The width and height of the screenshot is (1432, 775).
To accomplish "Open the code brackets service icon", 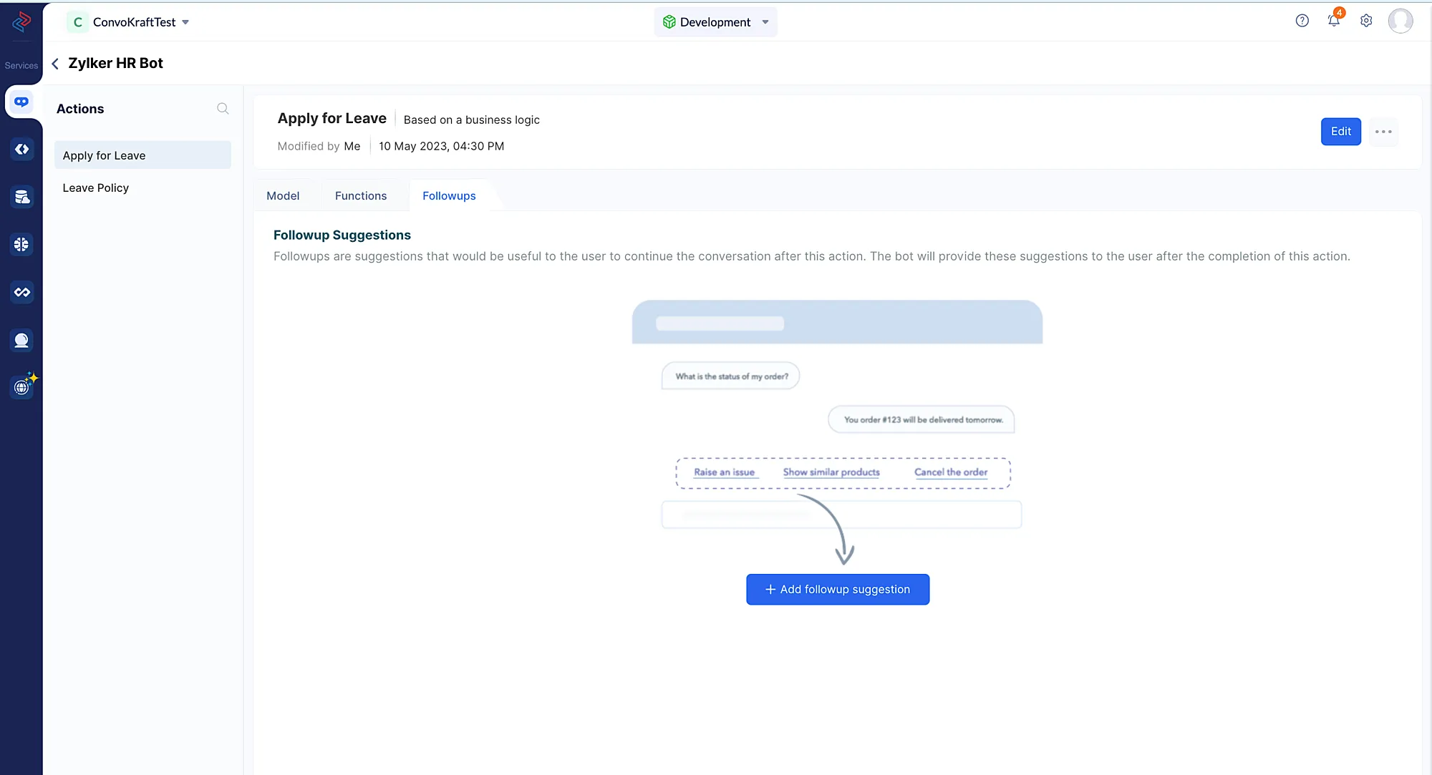I will tap(21, 150).
